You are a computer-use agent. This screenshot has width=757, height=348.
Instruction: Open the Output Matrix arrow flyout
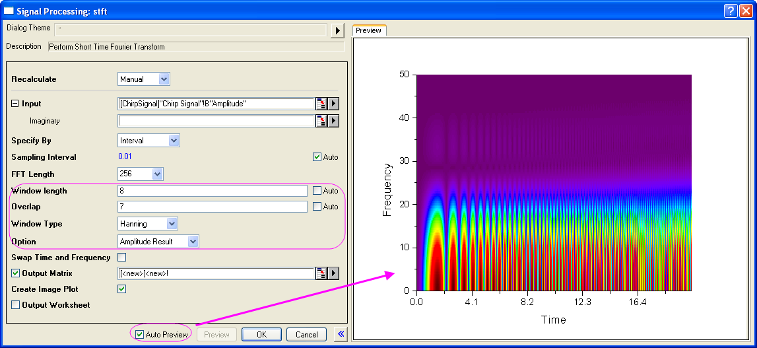click(x=333, y=273)
